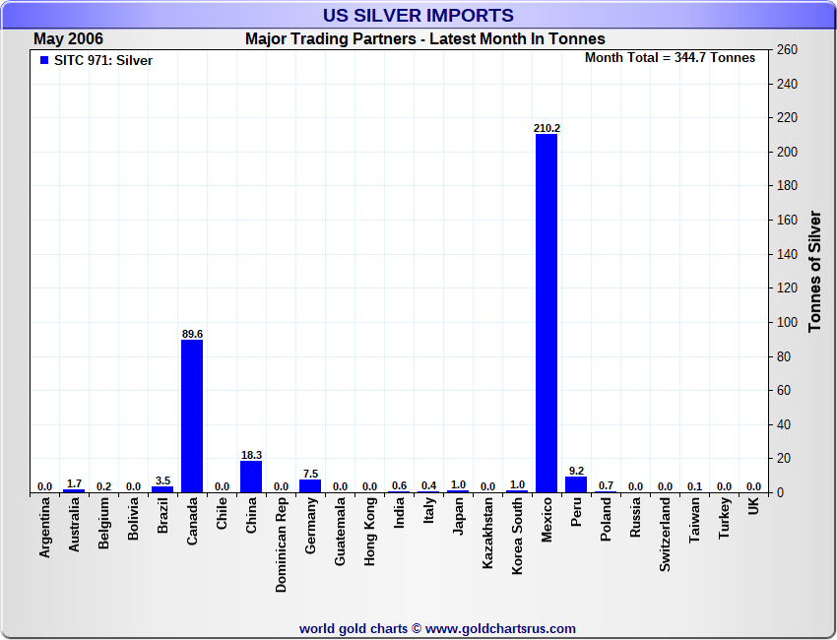Click the Month Total 344.7 Tonnes text
The image size is (837, 640).
(670, 58)
